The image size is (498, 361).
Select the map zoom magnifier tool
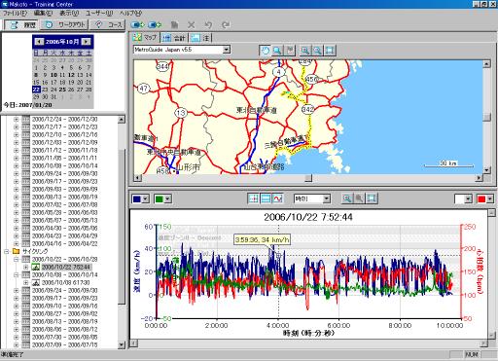coord(277,51)
